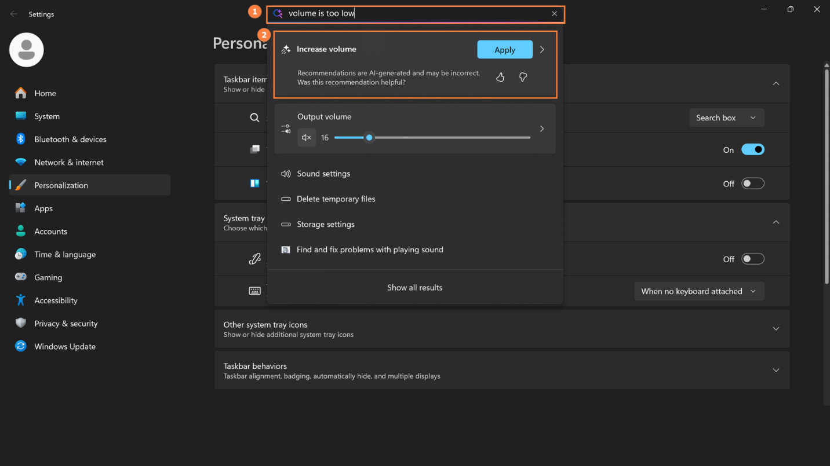830x466 pixels.
Task: Open the Network & internet icon
Action: coord(21,162)
